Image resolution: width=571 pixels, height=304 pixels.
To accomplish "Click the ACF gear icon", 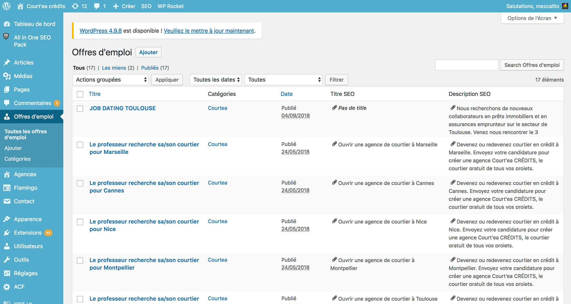I will tap(7, 287).
